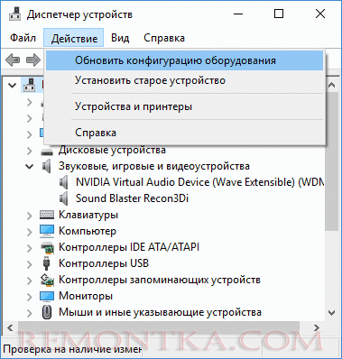Expand Мыши и иные указывающие устройства

pyautogui.click(x=30, y=312)
